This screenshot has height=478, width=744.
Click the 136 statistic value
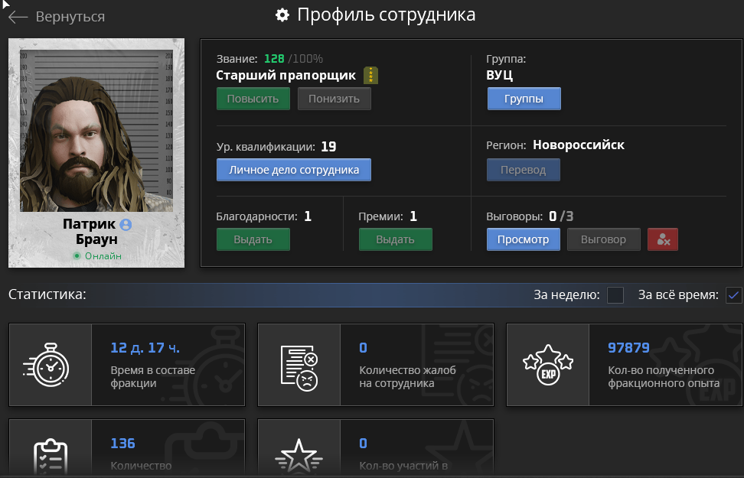click(x=123, y=444)
